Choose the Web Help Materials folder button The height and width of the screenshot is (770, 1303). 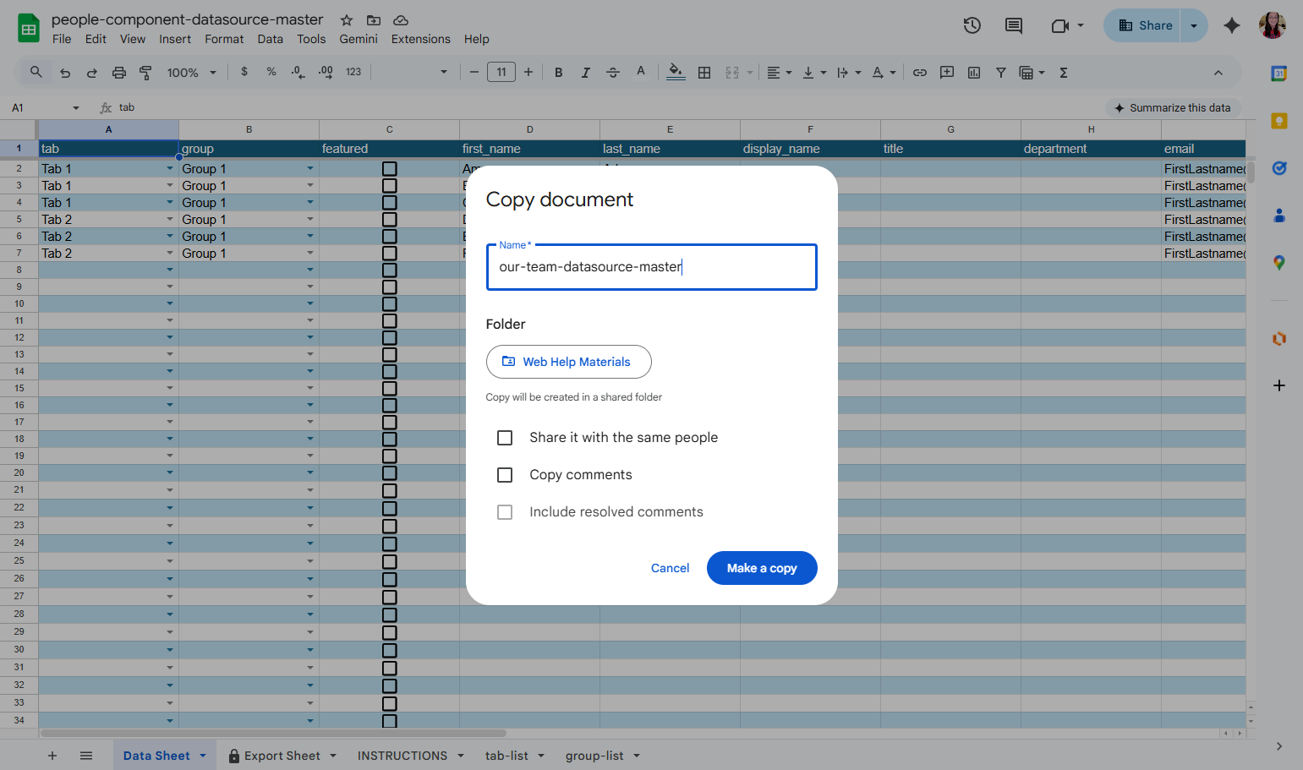click(x=568, y=362)
